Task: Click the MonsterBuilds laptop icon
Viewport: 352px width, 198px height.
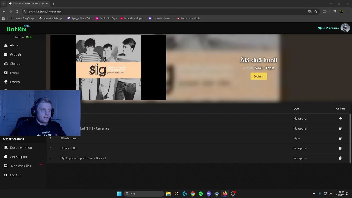Action: [x=6, y=166]
